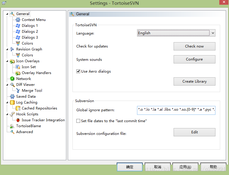
Task: Click the 应用(A) Apply button
Action: 185,167
